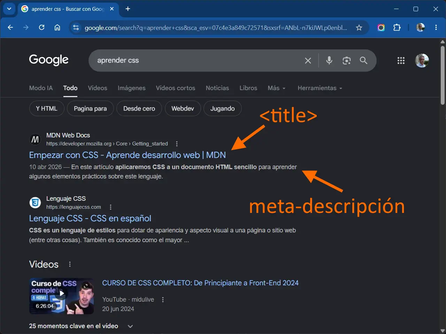The width and height of the screenshot is (446, 334).
Task: Expand the Herramientas dropdown
Action: coord(320,88)
